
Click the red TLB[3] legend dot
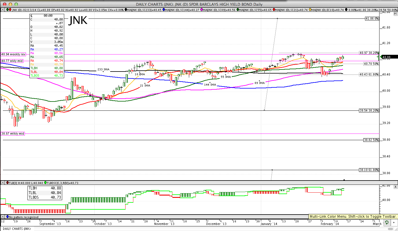[8, 183]
